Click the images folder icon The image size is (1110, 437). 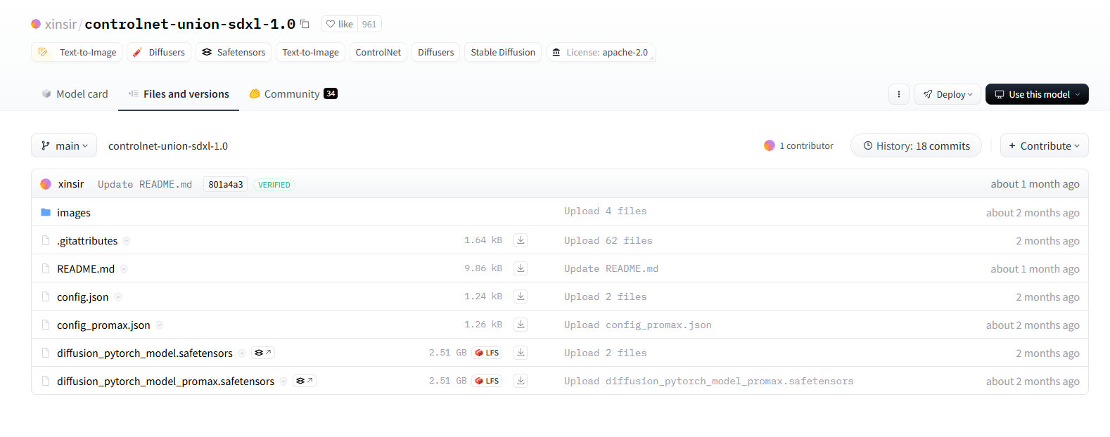46,212
